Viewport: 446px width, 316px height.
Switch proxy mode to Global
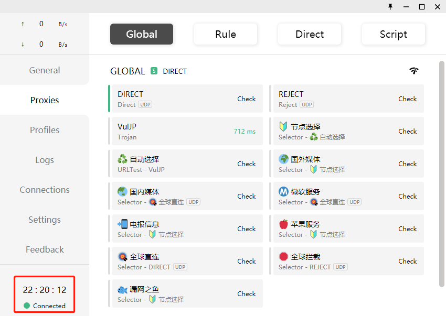(x=142, y=34)
